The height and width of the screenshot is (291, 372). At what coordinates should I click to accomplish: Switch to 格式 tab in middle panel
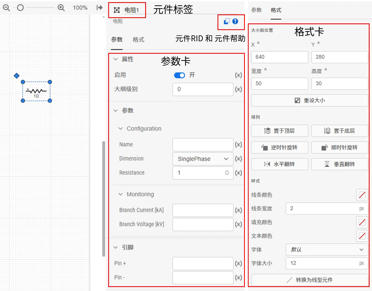point(139,40)
